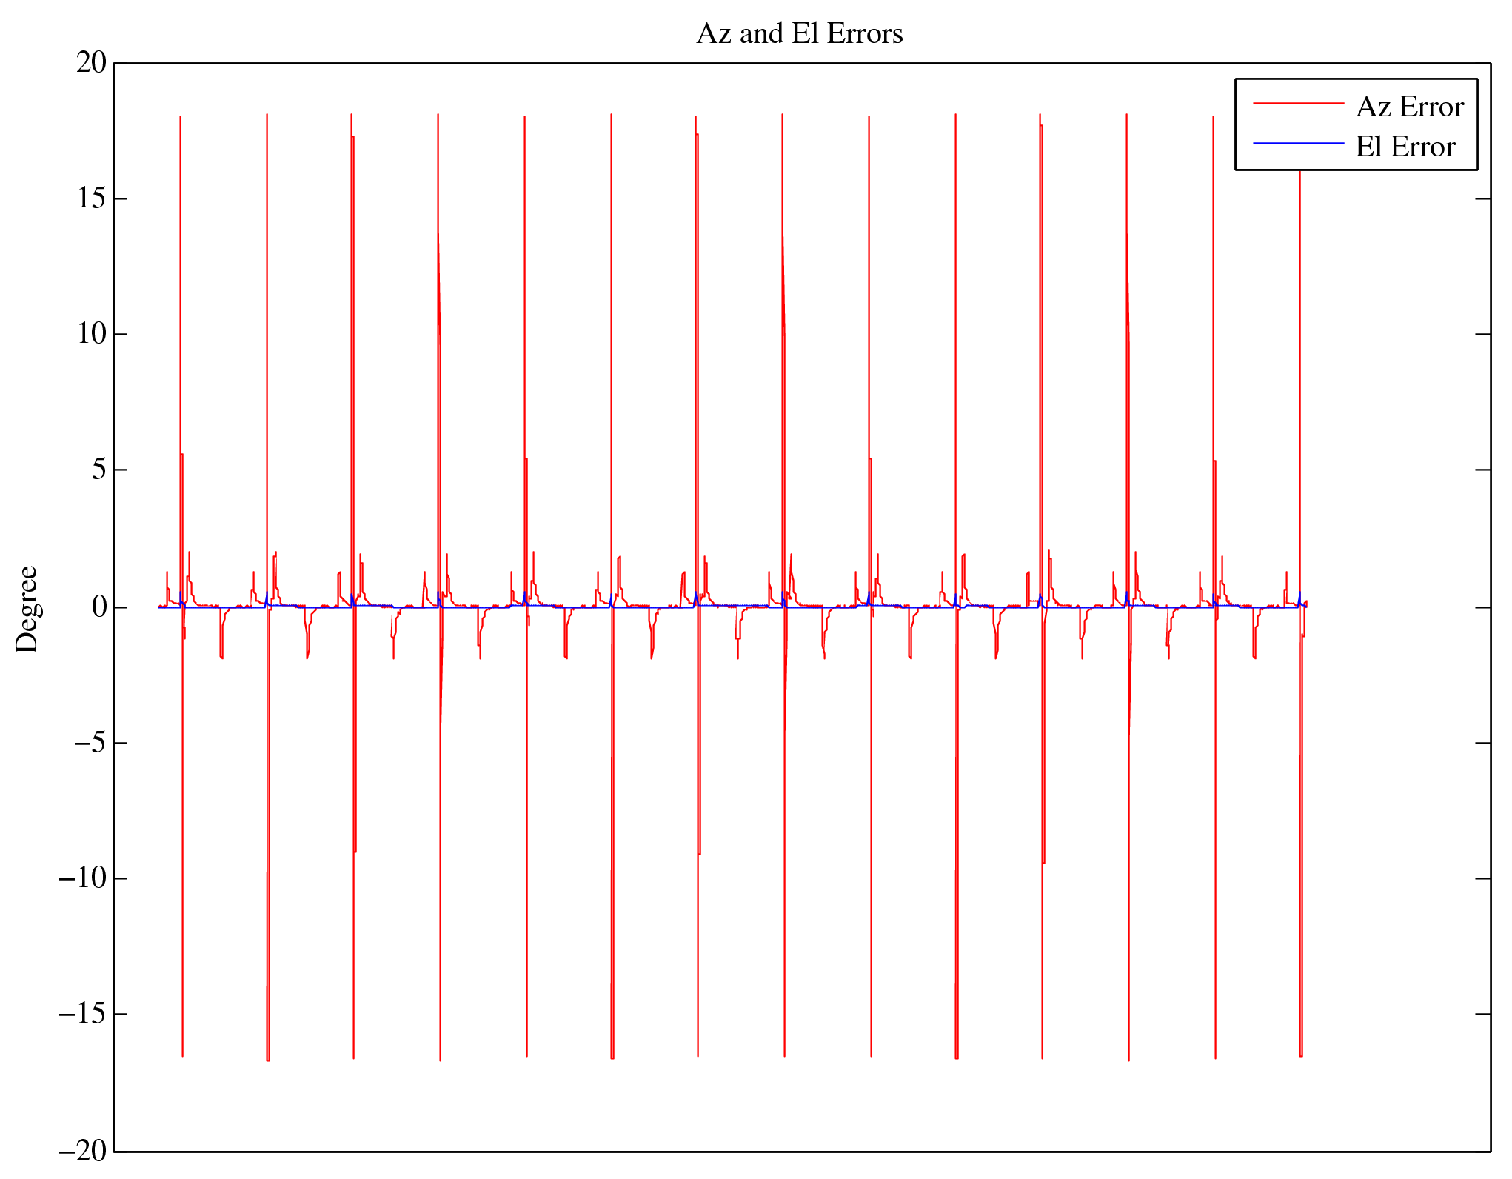Click the first (leftmost) red Az spike peak

(180, 118)
